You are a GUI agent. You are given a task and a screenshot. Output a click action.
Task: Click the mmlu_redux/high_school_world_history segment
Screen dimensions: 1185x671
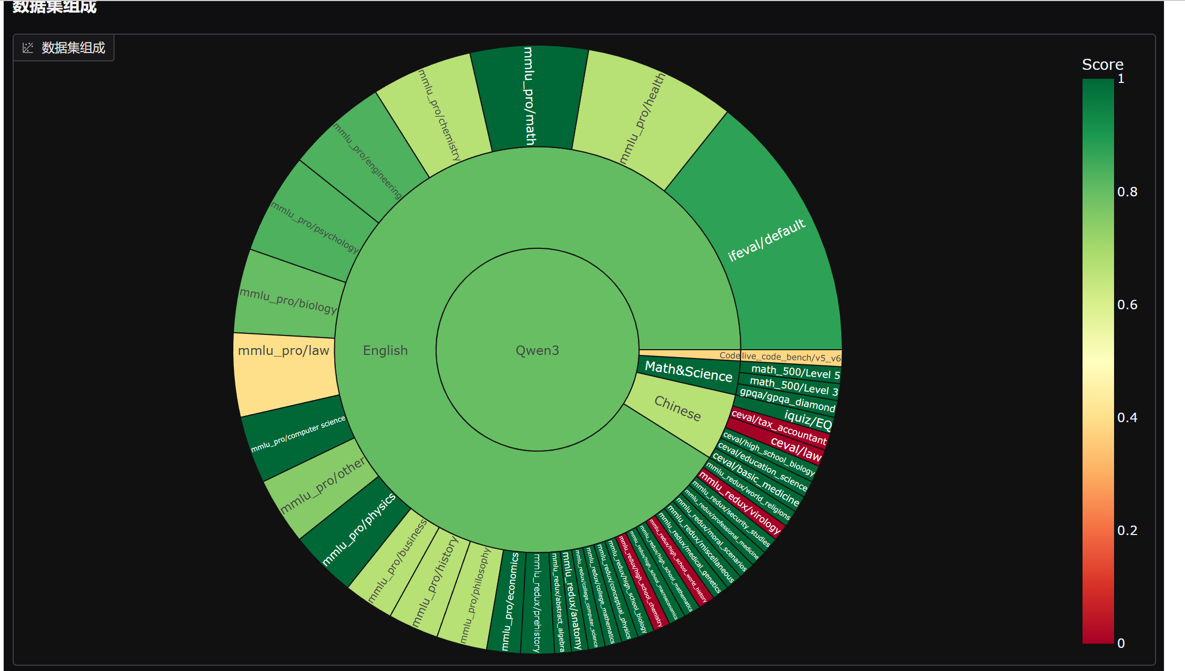[678, 560]
